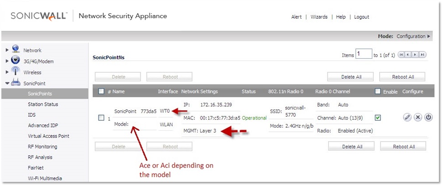Open Station Status page
The width and height of the screenshot is (443, 186).
[x=43, y=104]
